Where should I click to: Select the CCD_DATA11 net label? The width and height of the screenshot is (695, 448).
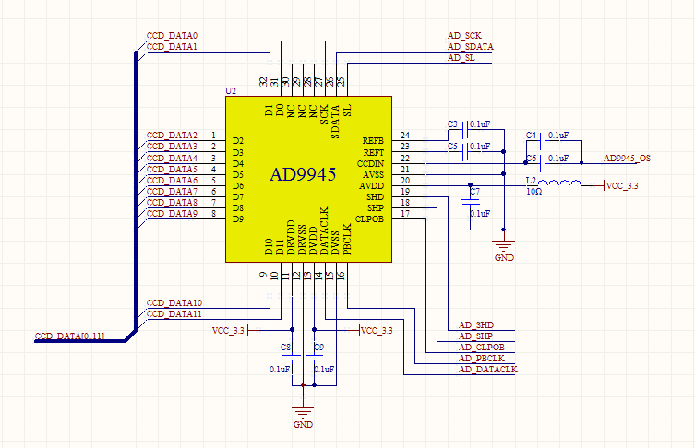point(174,314)
